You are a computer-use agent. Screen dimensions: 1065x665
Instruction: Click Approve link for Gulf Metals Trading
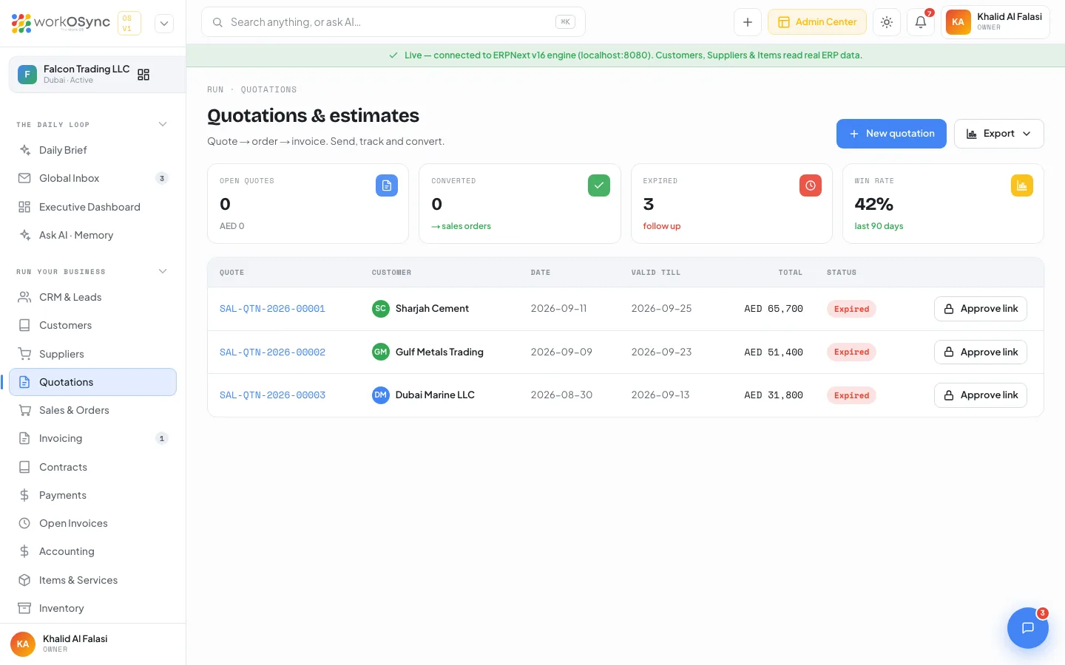[x=981, y=352]
